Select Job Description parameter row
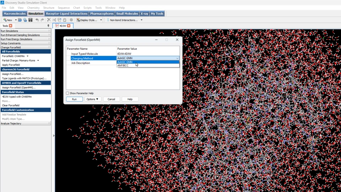The width and height of the screenshot is (341, 192). coord(123,63)
